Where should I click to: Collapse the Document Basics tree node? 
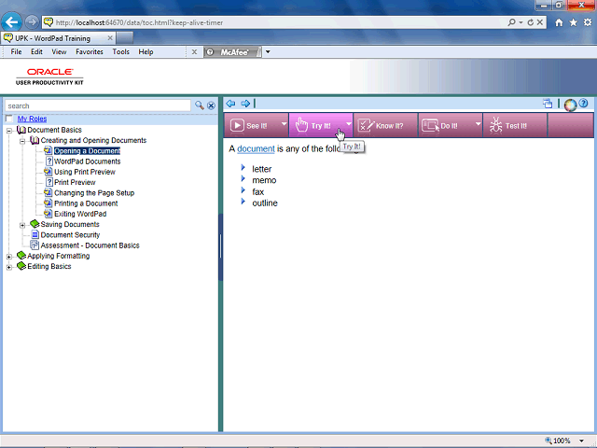click(x=9, y=131)
